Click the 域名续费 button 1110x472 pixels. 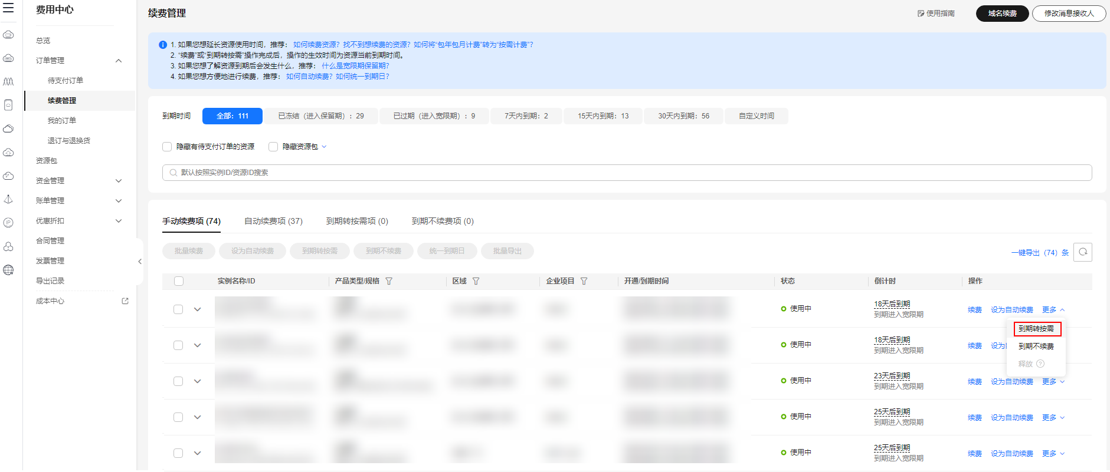pyautogui.click(x=1002, y=14)
